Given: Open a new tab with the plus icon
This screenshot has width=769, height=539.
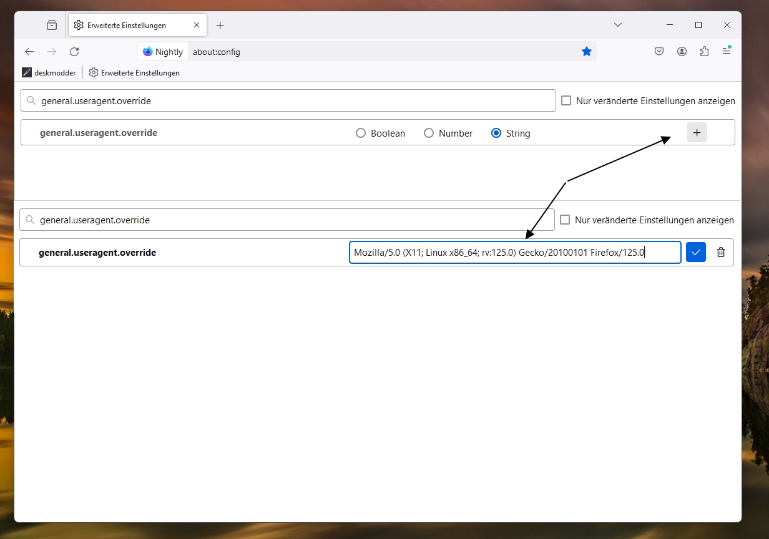Looking at the screenshot, I should [220, 26].
